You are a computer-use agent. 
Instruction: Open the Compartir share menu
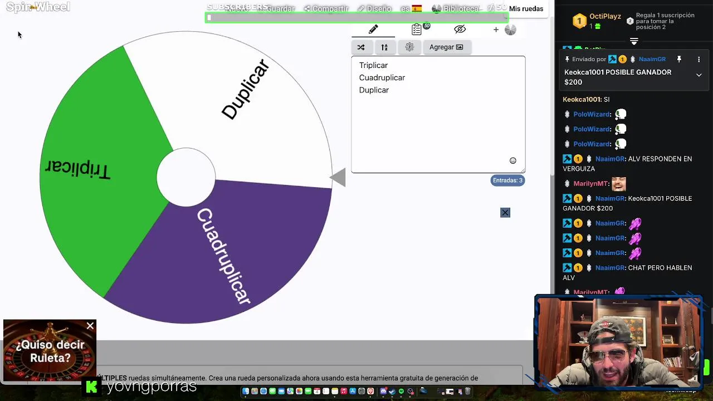coord(326,9)
